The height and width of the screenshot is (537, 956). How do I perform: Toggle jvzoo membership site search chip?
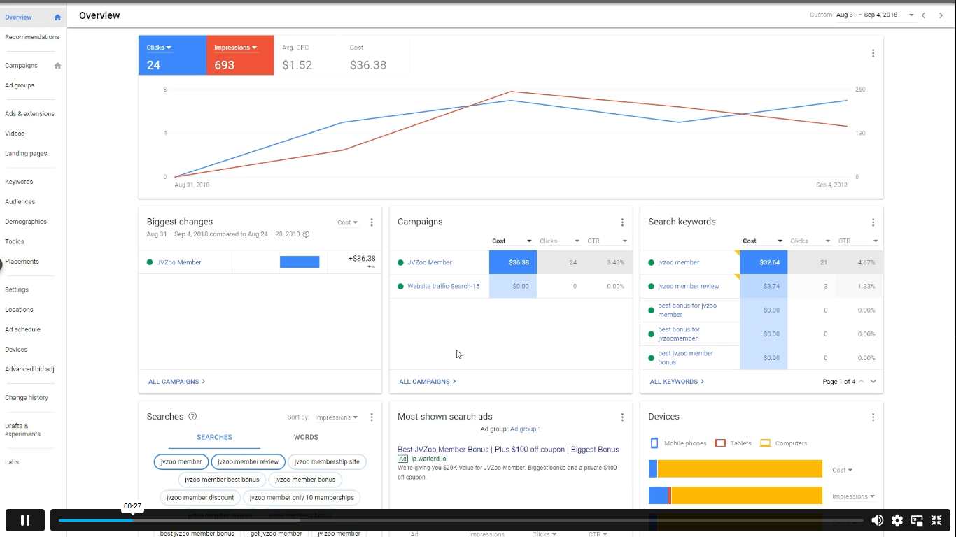327,461
